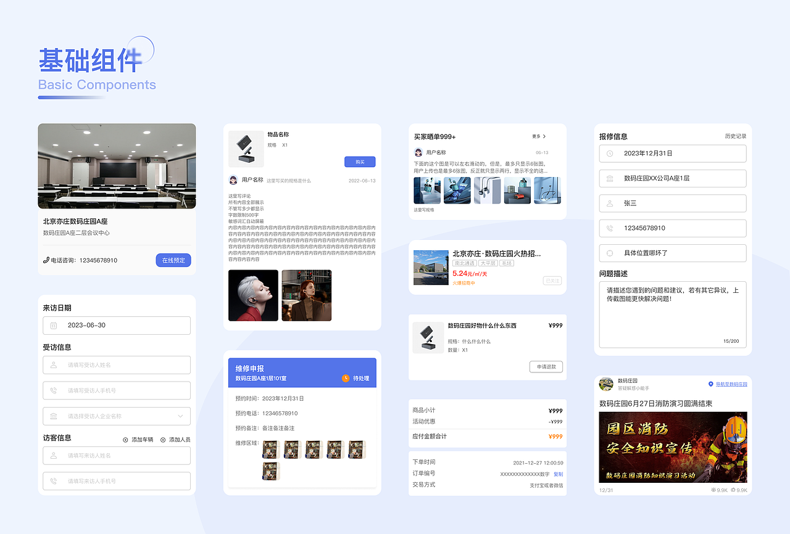The width and height of the screenshot is (790, 534).
Task: Open the 园区消防安全知识宣传 banner image
Action: pos(673,447)
